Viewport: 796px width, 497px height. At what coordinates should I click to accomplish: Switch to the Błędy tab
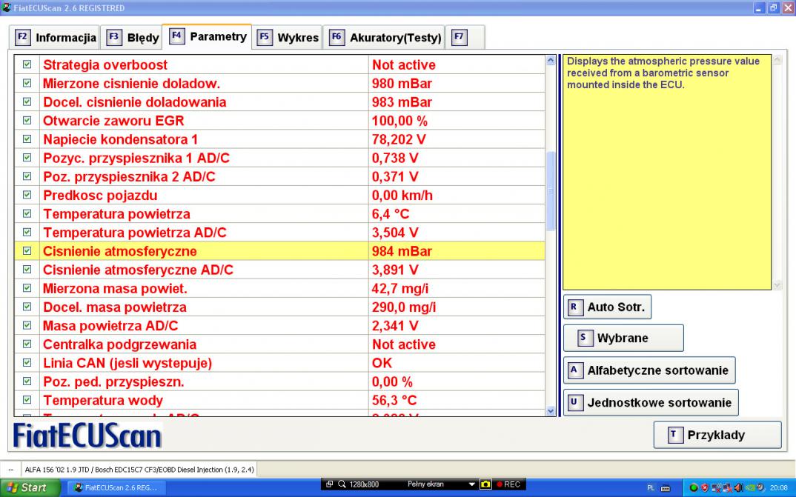(133, 37)
